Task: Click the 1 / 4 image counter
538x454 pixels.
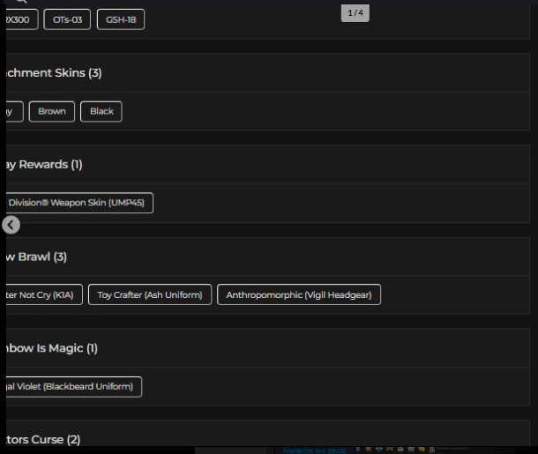Action: coord(355,13)
